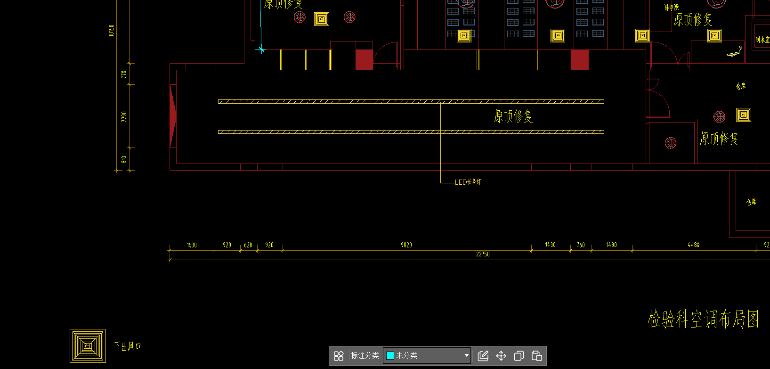Select 原顶修复 text between the LED strips
Image resolution: width=770 pixels, height=369 pixels.
(513, 116)
